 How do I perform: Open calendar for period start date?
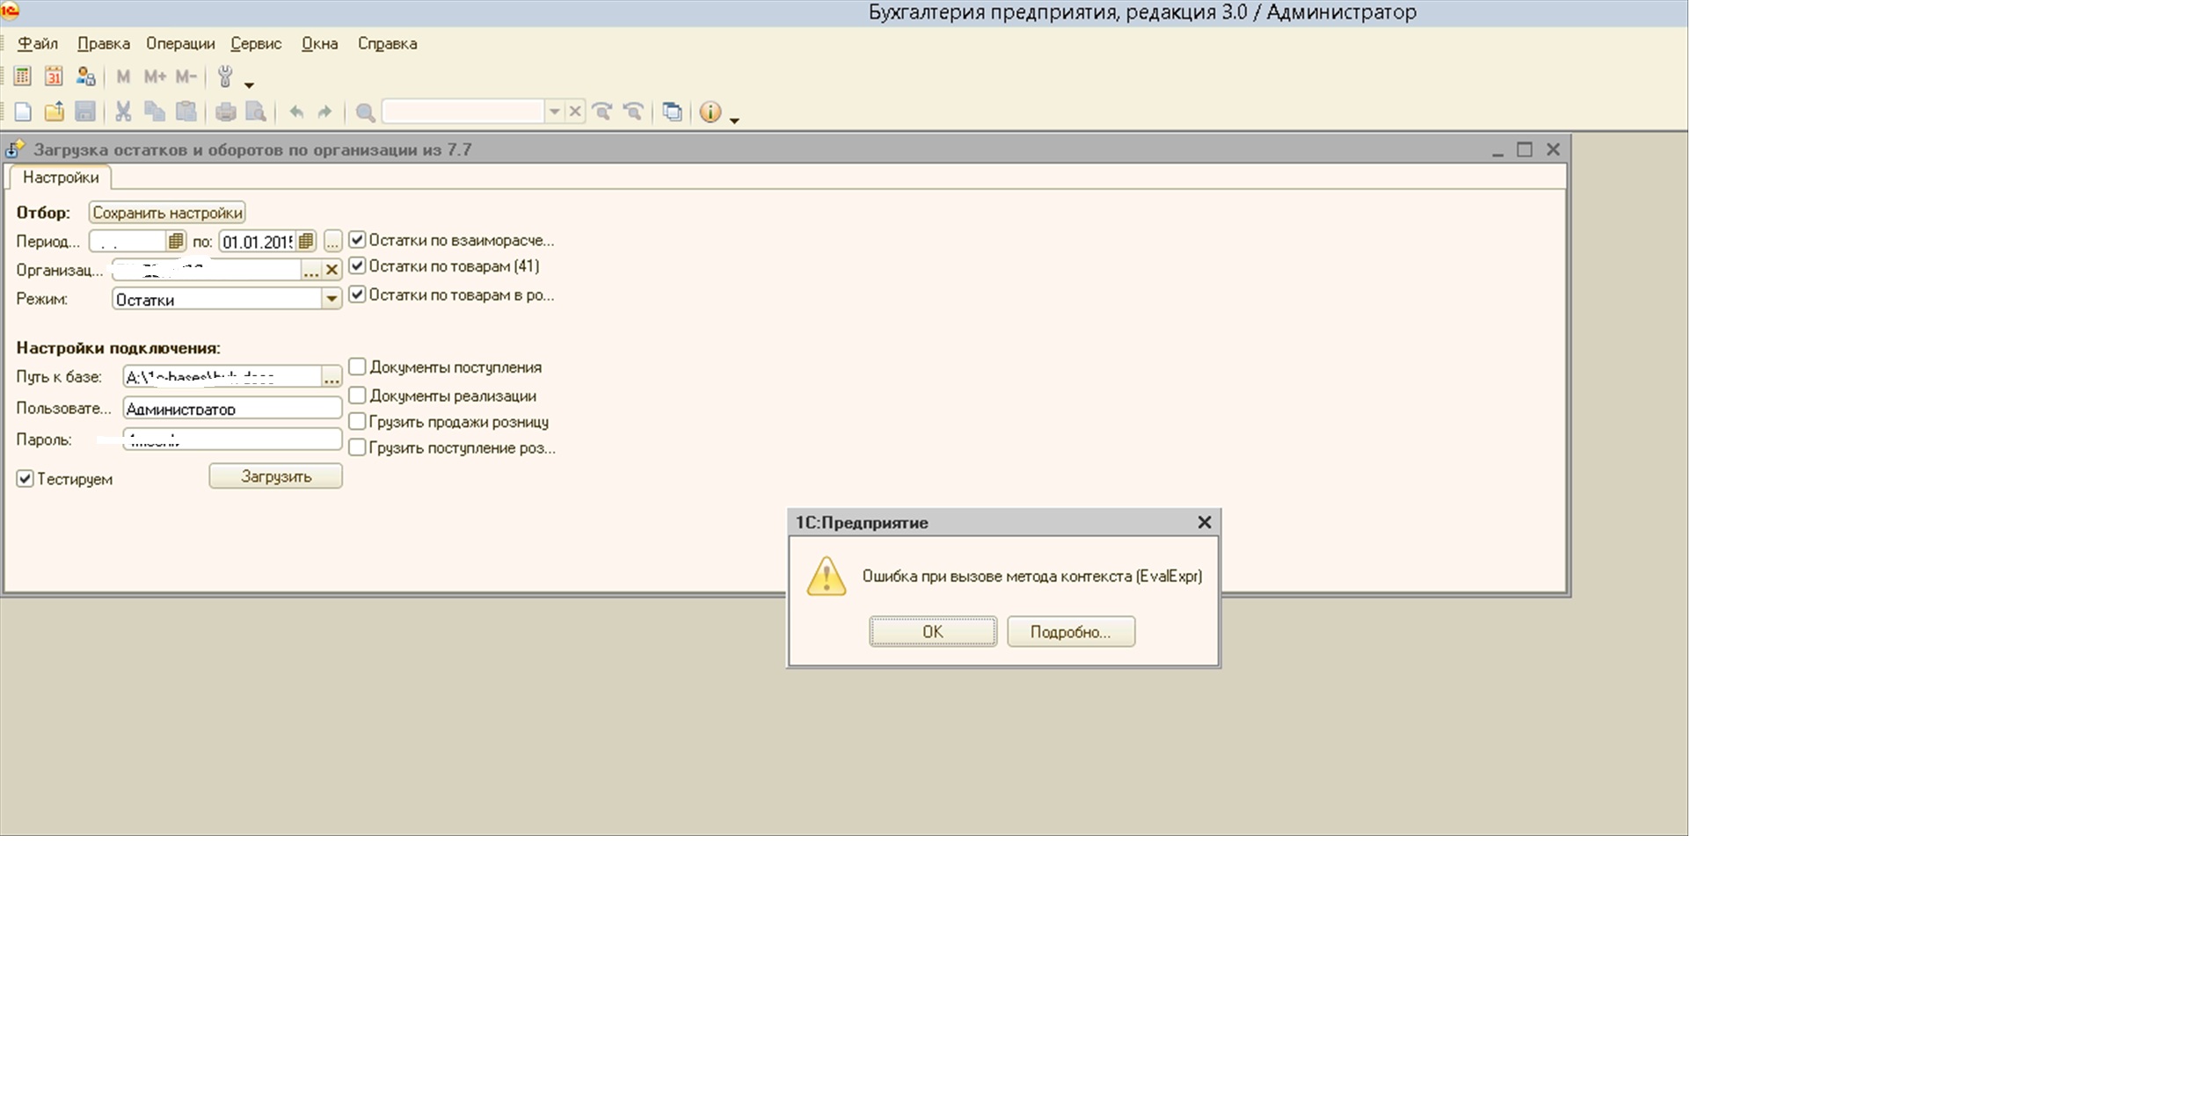(x=176, y=241)
